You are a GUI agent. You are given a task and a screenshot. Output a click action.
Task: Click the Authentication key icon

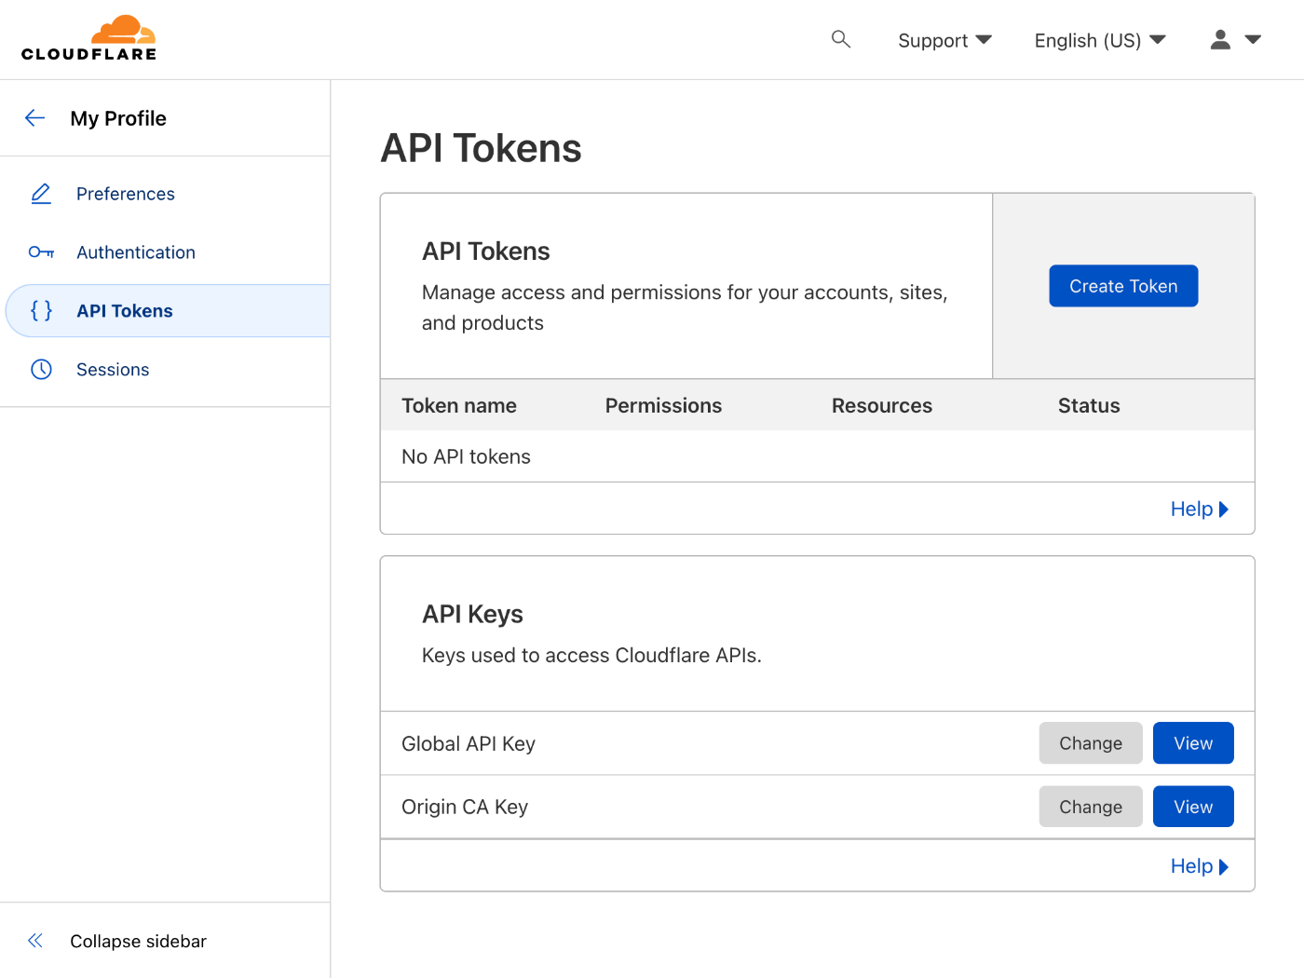41,252
